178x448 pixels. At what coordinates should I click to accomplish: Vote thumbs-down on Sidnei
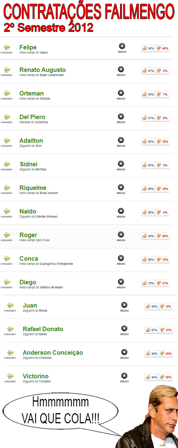click(159, 165)
